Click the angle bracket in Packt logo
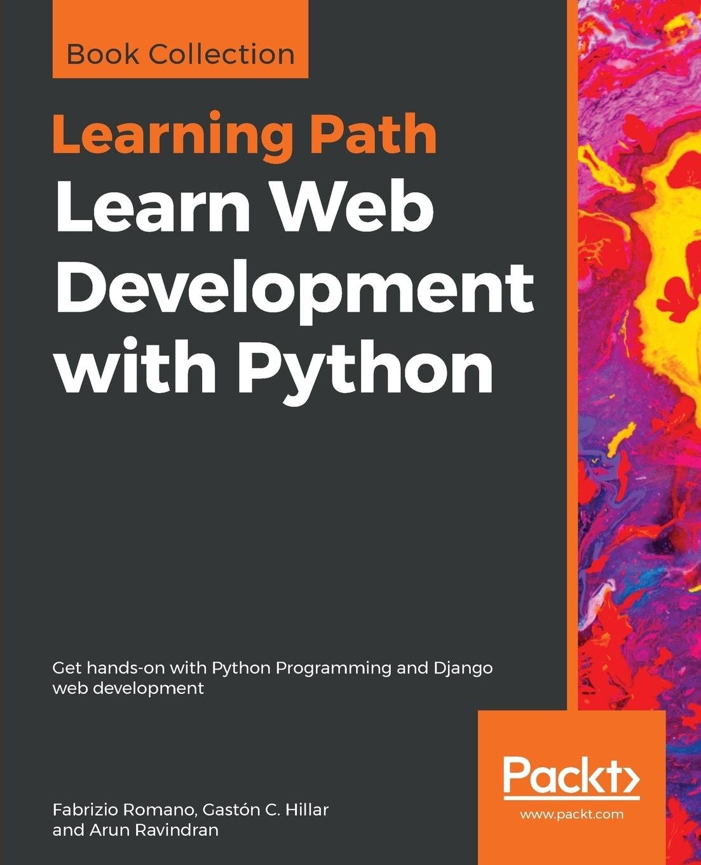The image size is (701, 865). [x=629, y=777]
